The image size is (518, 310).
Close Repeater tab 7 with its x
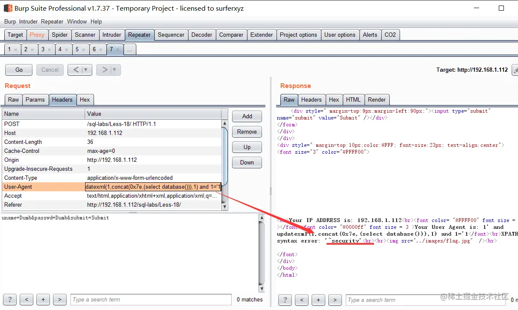point(118,50)
